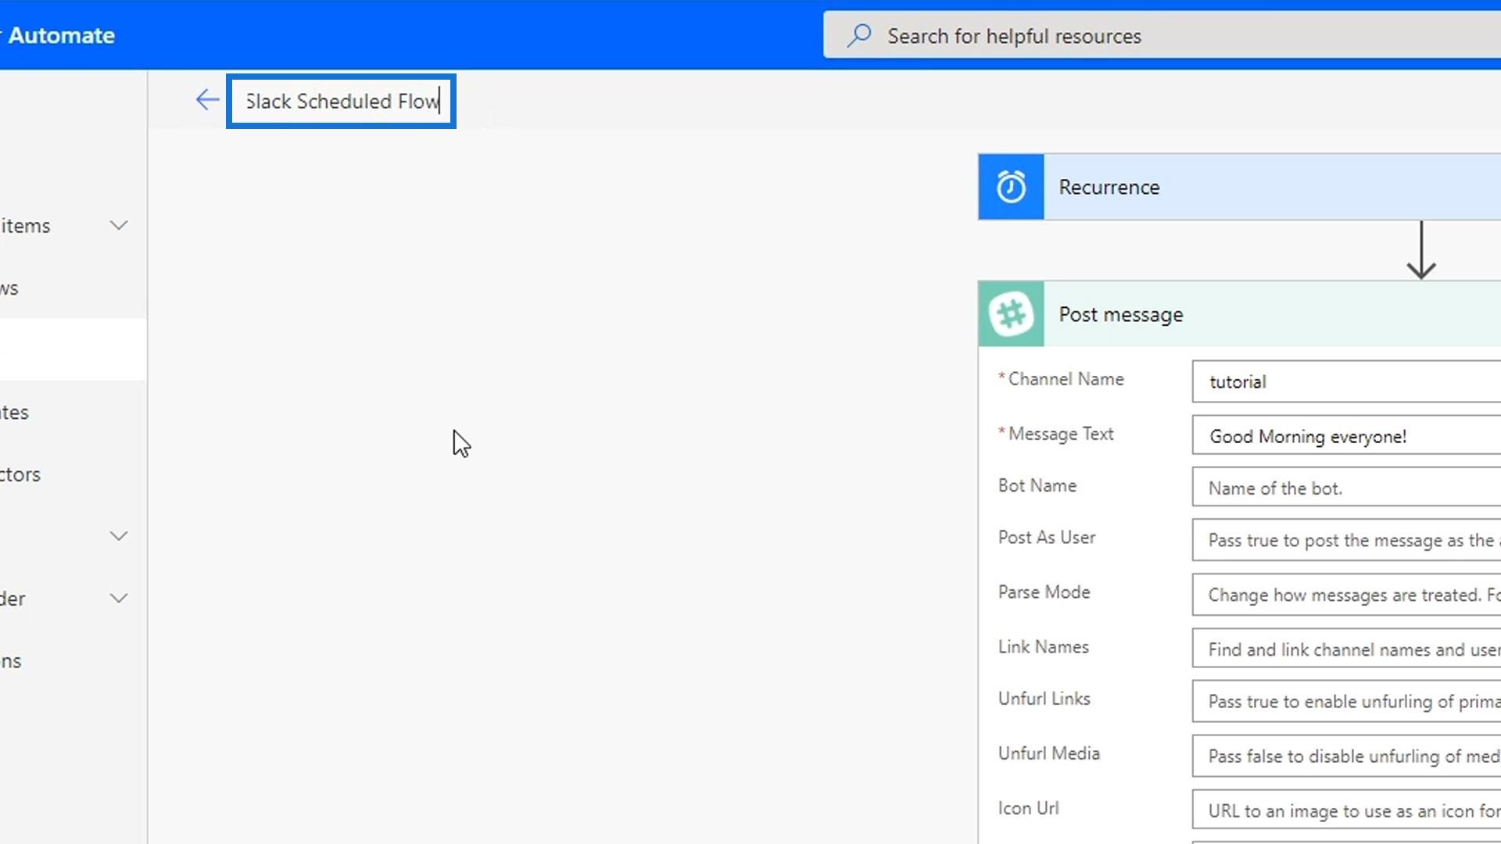
Task: Click the Link Names input field
Action: coord(1345,649)
